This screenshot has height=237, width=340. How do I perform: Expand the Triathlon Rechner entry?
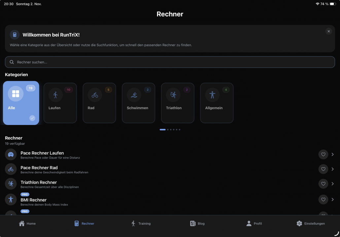(x=332, y=184)
